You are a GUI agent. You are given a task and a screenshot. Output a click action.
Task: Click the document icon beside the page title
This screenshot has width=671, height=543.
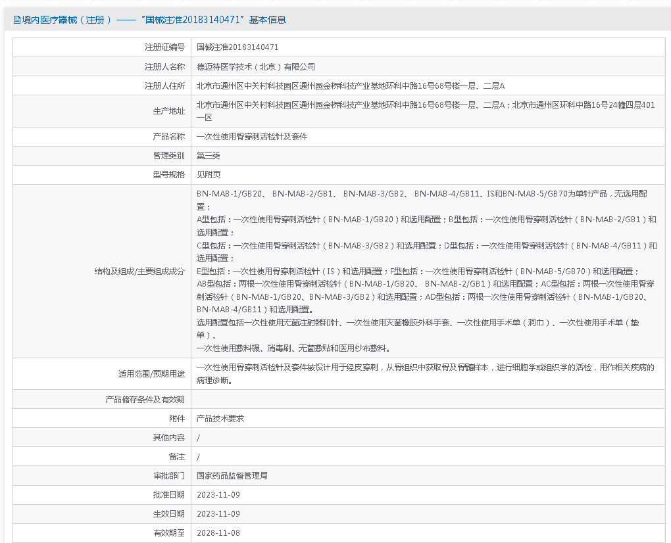17,20
